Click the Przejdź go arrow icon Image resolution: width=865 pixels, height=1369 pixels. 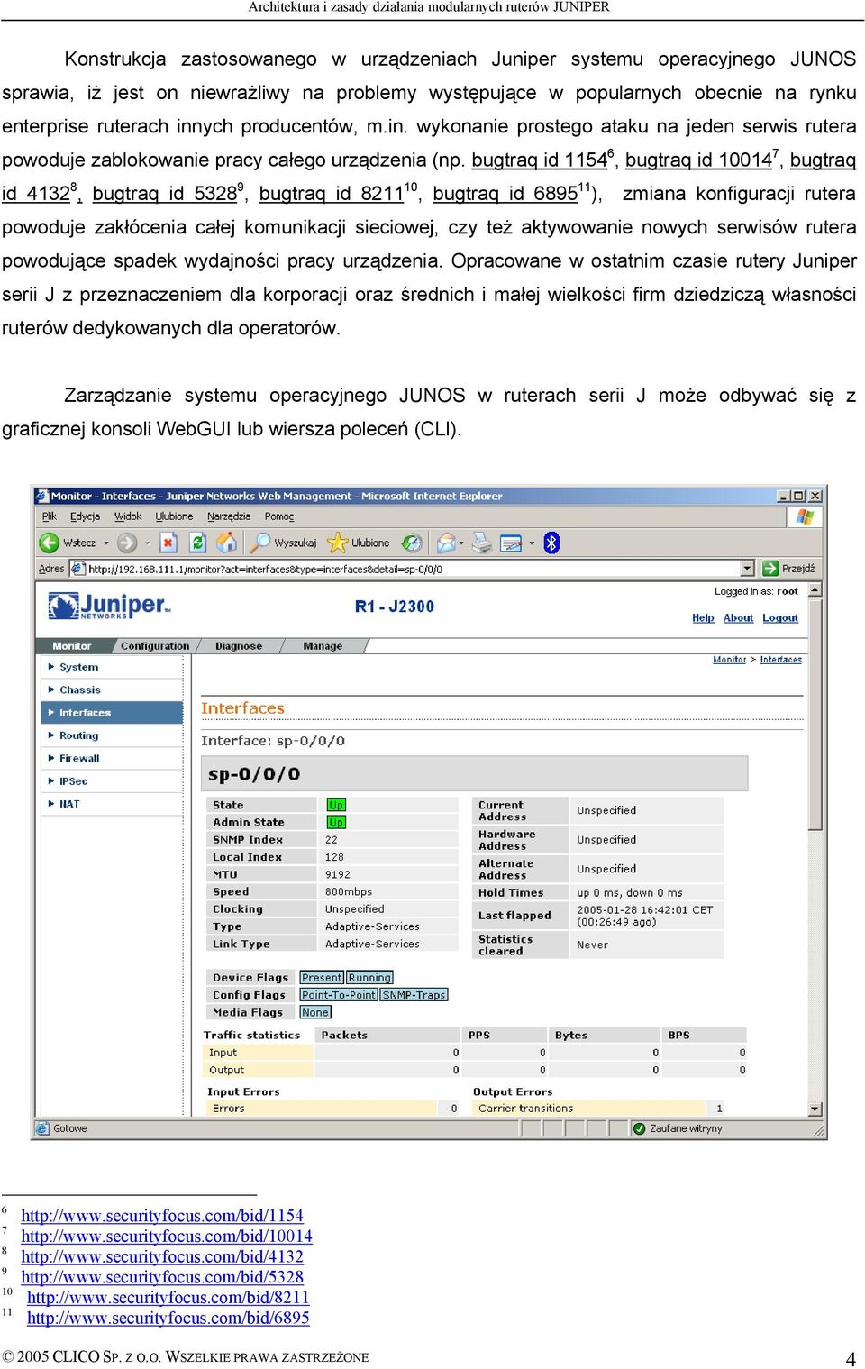(x=770, y=569)
